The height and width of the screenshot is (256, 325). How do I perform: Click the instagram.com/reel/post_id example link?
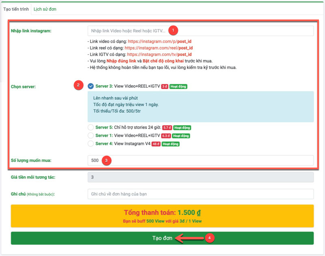(158, 48)
